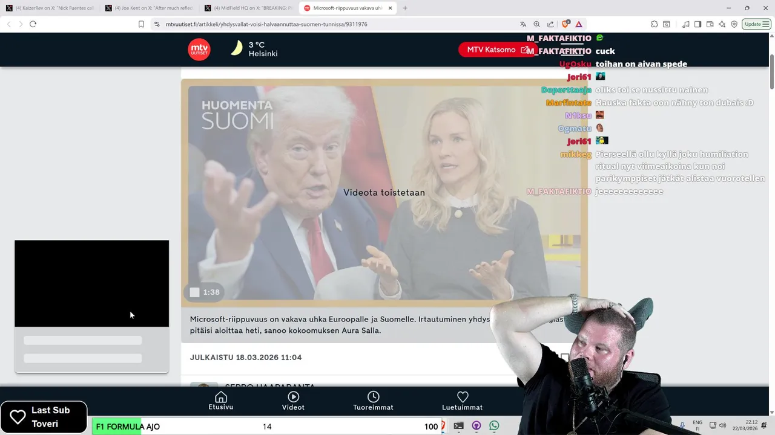Click chat username Deporttaaja
This screenshot has width=775, height=435.
tap(566, 90)
